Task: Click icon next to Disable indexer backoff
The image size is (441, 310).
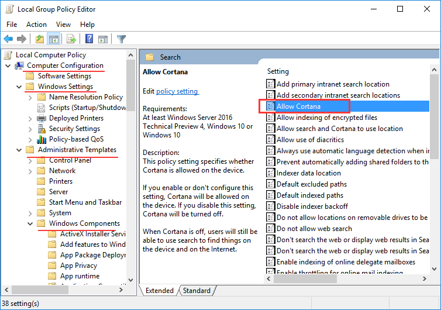Action: point(270,206)
